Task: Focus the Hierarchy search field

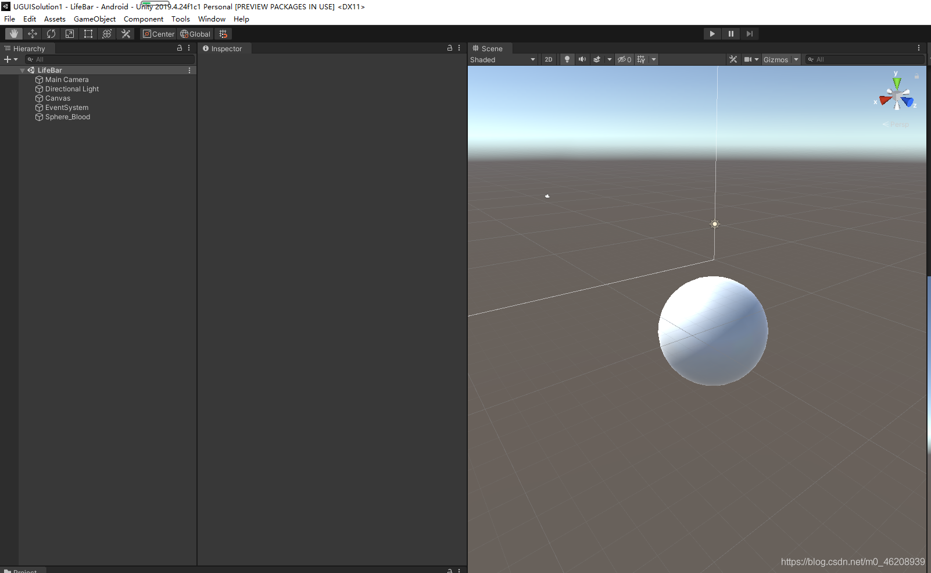Action: click(x=110, y=59)
